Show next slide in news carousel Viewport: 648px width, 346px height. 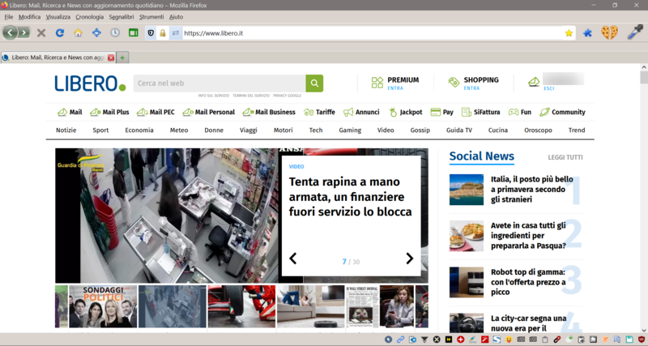click(410, 258)
